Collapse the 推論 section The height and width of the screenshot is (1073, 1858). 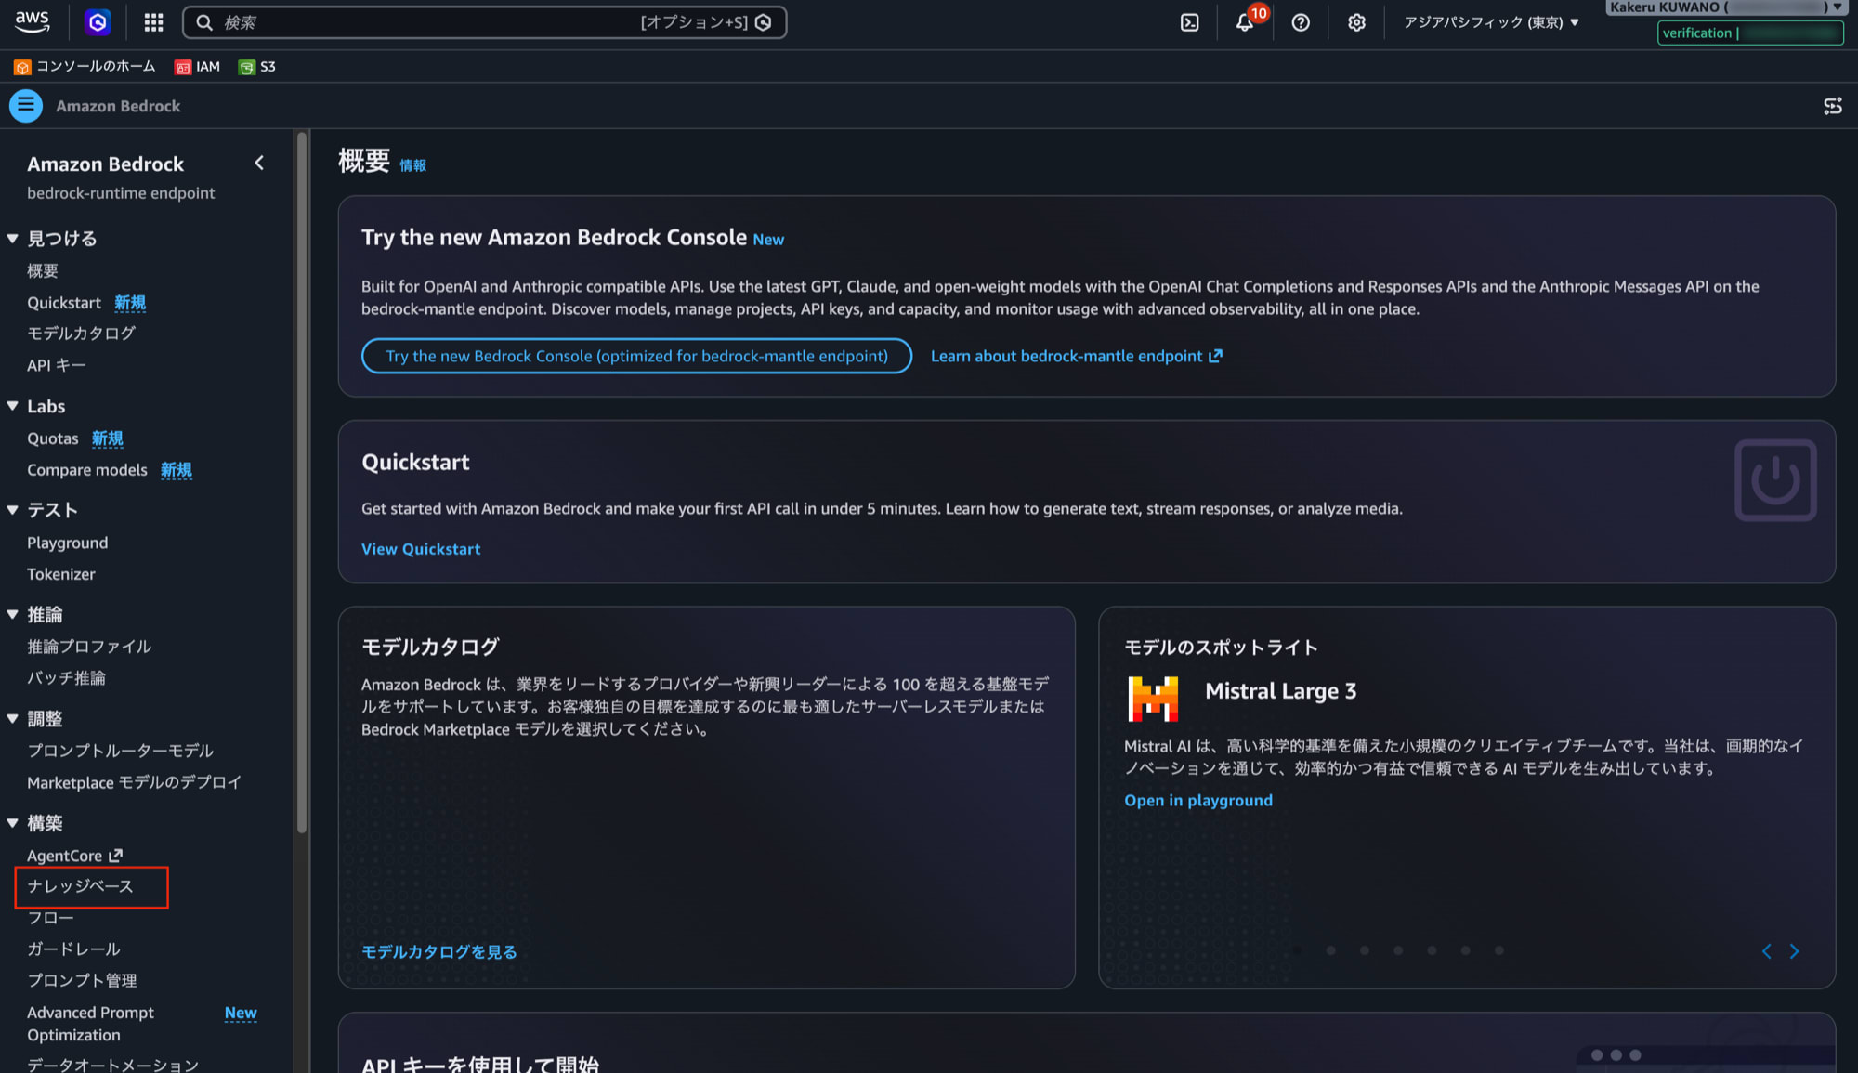[x=13, y=614]
